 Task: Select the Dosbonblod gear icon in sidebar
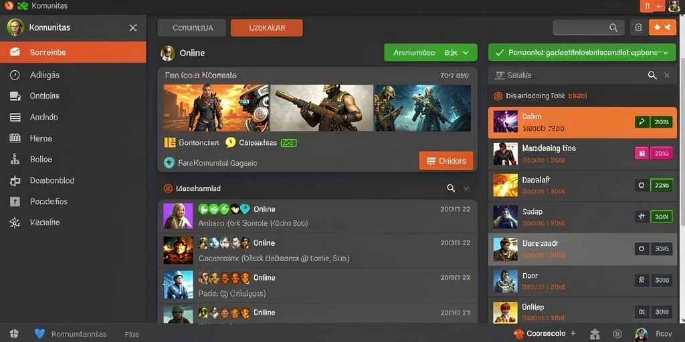tap(15, 180)
